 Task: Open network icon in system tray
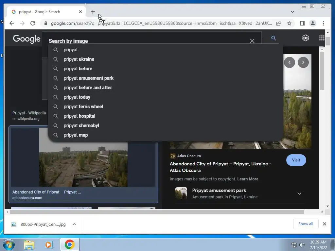pos(294,245)
